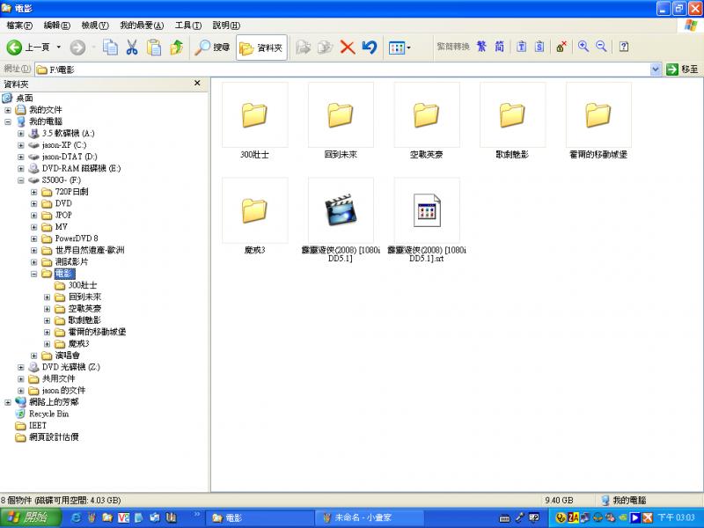Click the Cut scissors icon
The width and height of the screenshot is (704, 528).
pos(131,48)
